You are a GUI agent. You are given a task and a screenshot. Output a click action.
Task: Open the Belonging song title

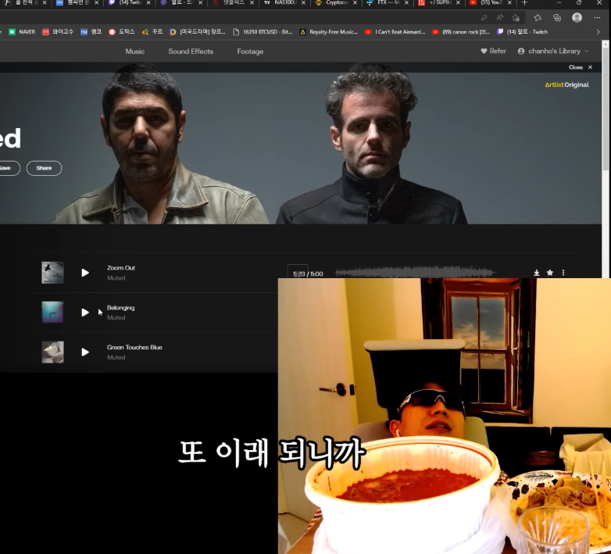121,308
